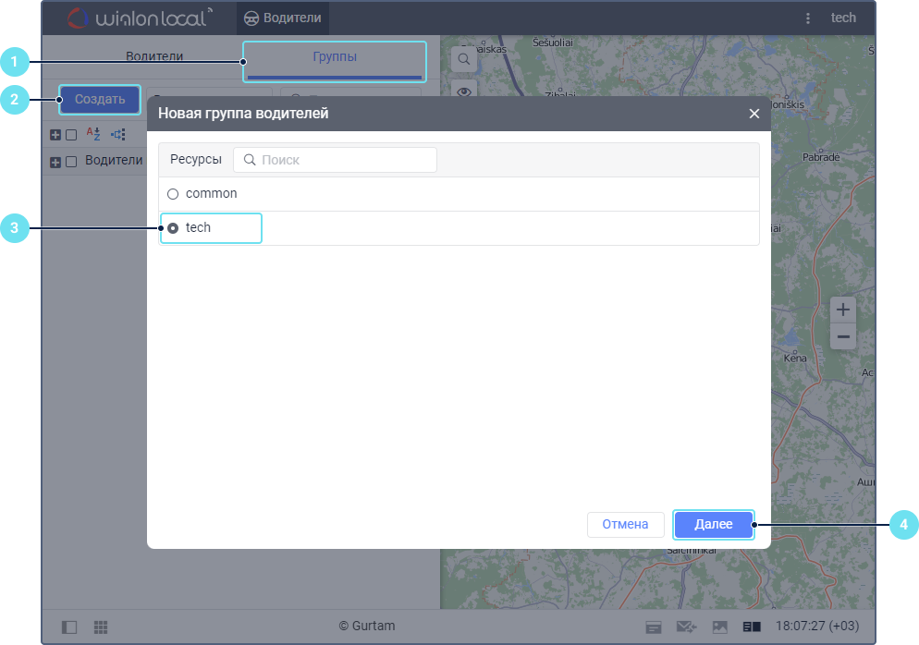Switch to the Группы tab

tap(335, 56)
